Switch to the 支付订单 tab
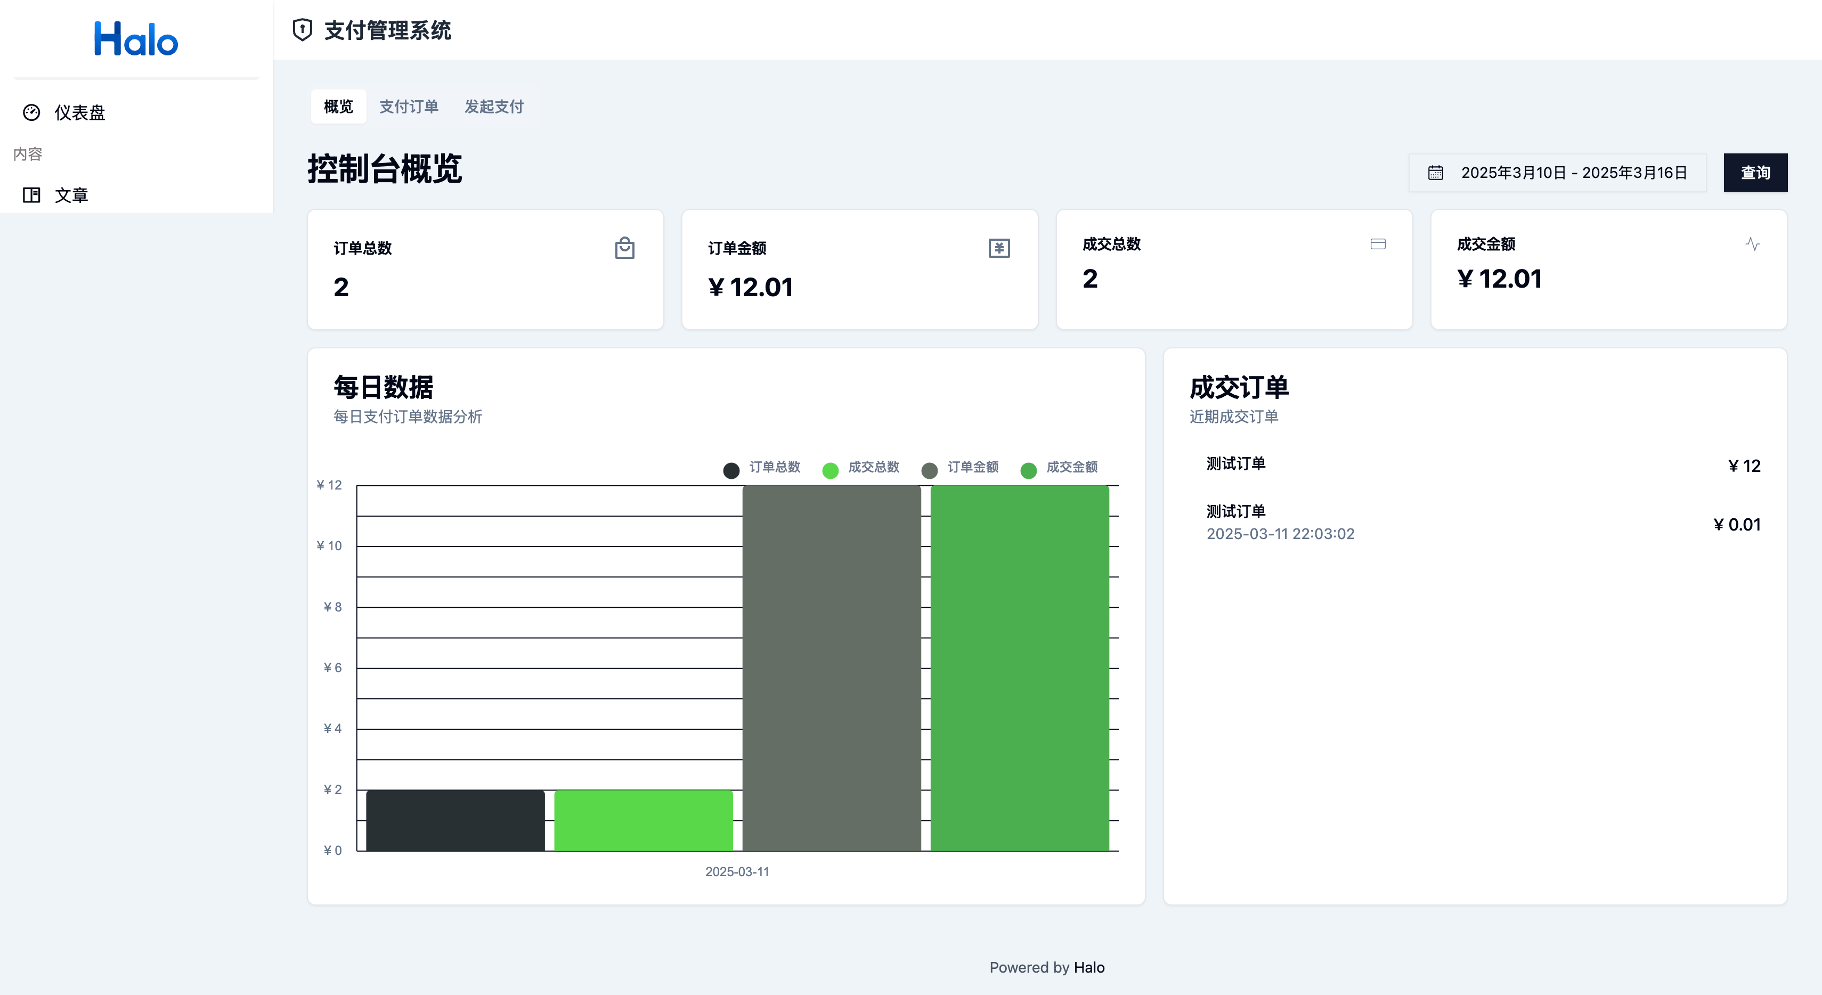The height and width of the screenshot is (995, 1822). (x=409, y=106)
